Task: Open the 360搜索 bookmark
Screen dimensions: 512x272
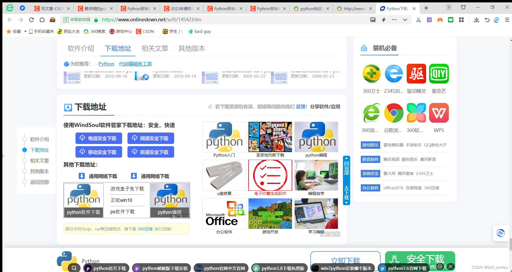Action: pos(94,31)
